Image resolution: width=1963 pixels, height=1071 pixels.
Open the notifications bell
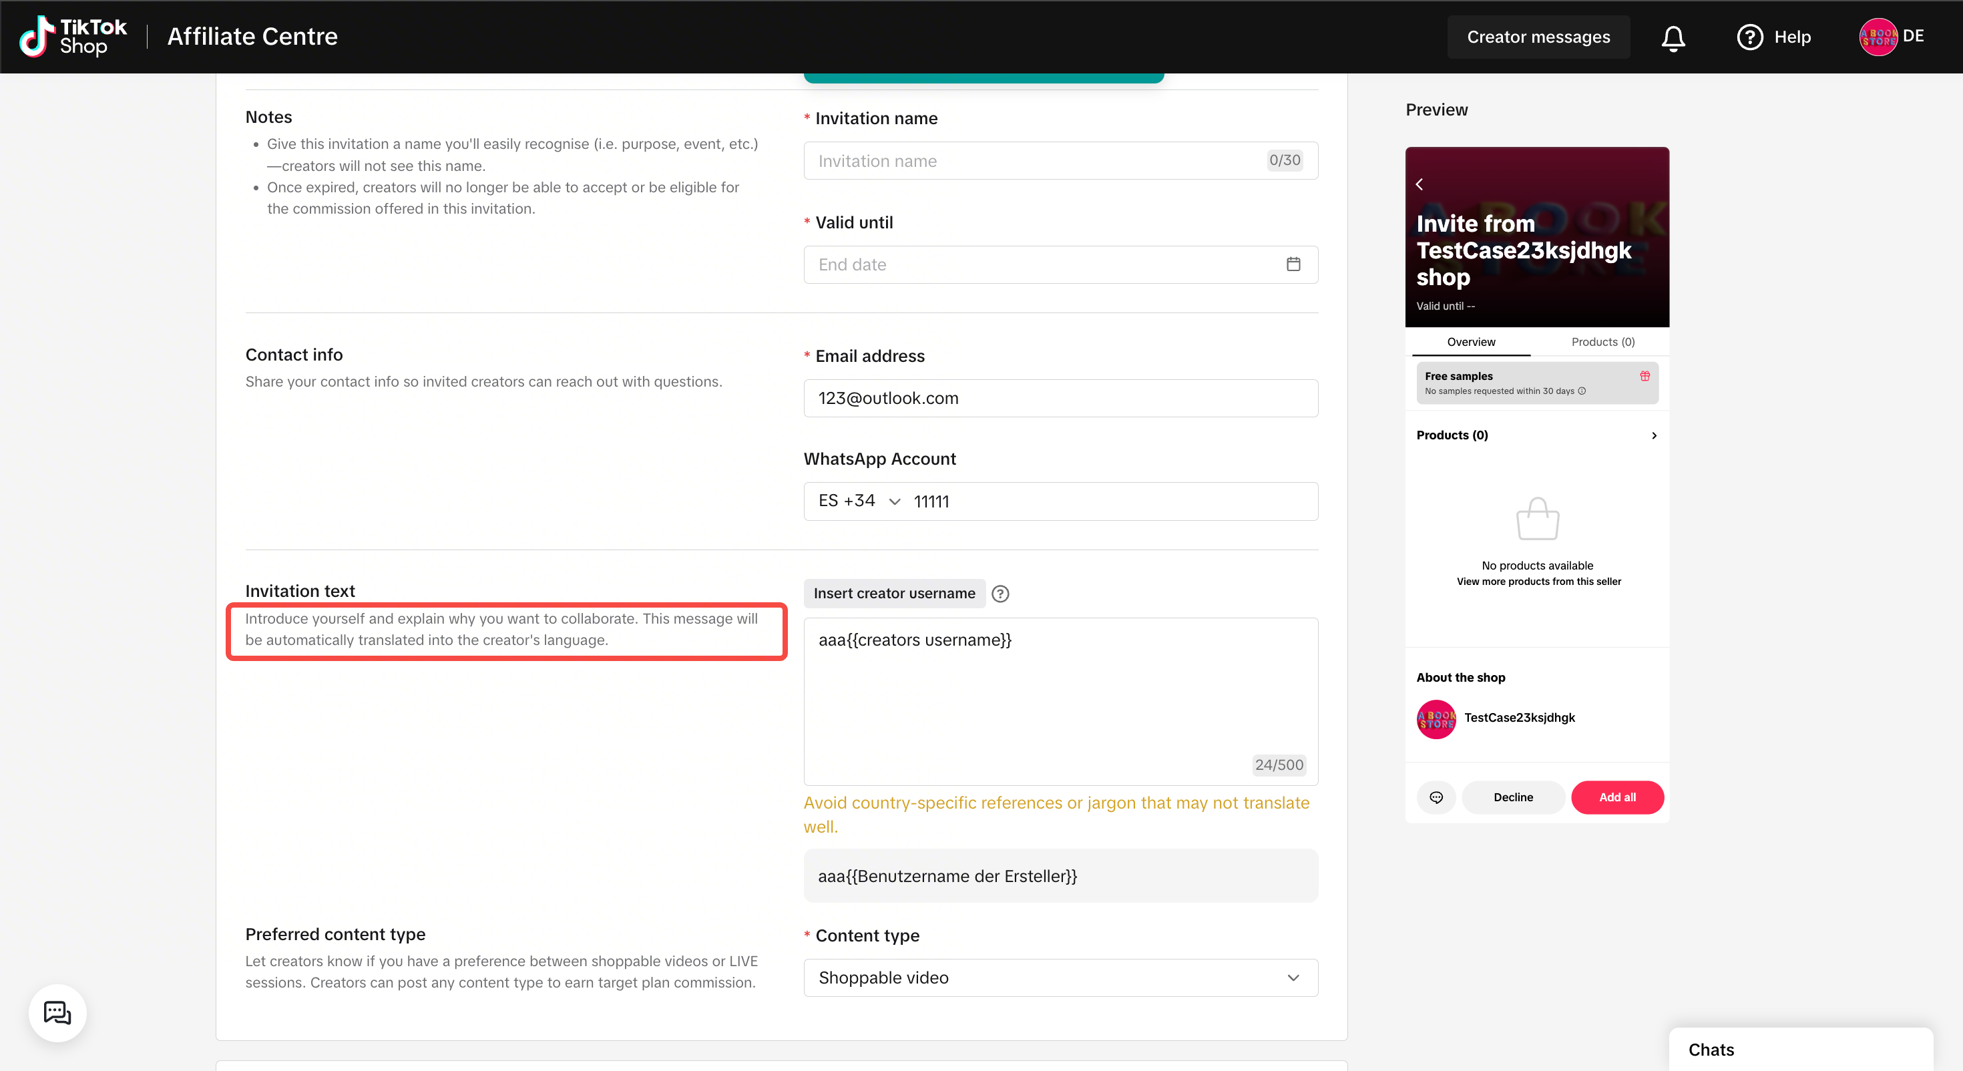pyautogui.click(x=1673, y=37)
